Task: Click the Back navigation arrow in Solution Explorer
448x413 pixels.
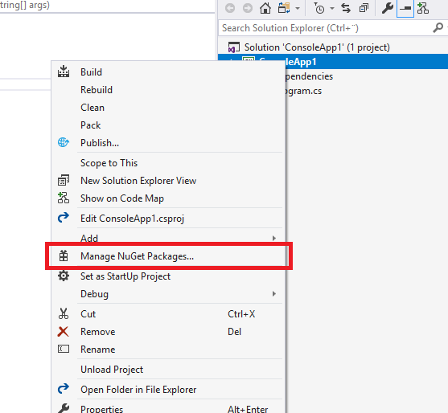Action: click(x=230, y=8)
